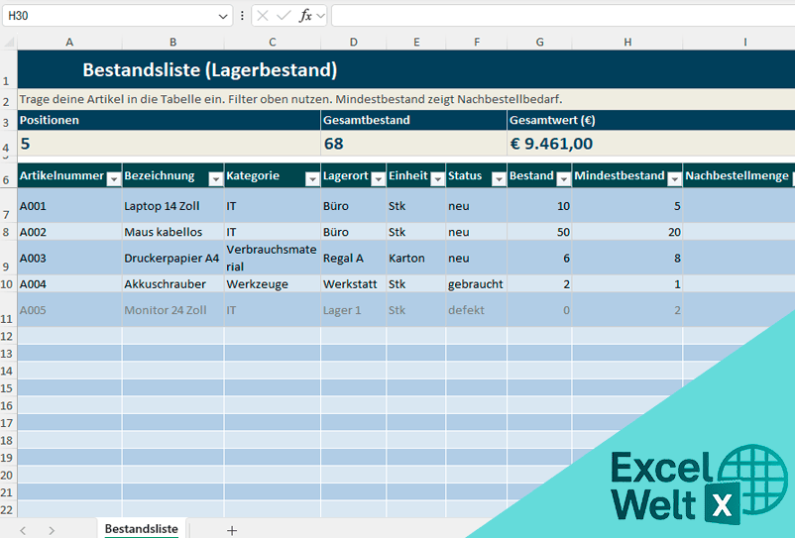Select column F header
Screen dimensions: 795x538
point(477,43)
